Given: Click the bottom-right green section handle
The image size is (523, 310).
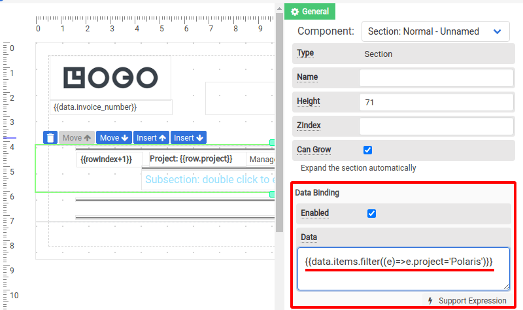Looking at the screenshot, I should click(x=272, y=194).
